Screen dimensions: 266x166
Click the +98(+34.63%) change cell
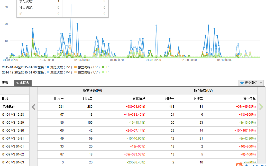click(135, 107)
